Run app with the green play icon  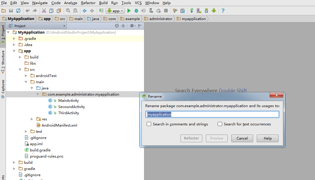129,11
